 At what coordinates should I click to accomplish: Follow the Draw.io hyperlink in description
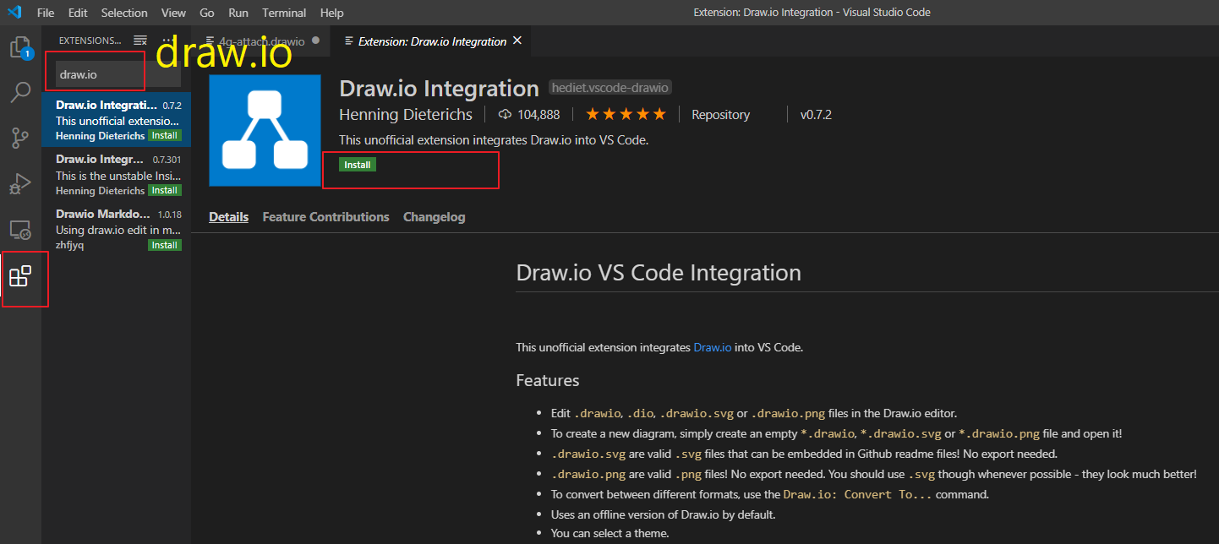(x=713, y=347)
